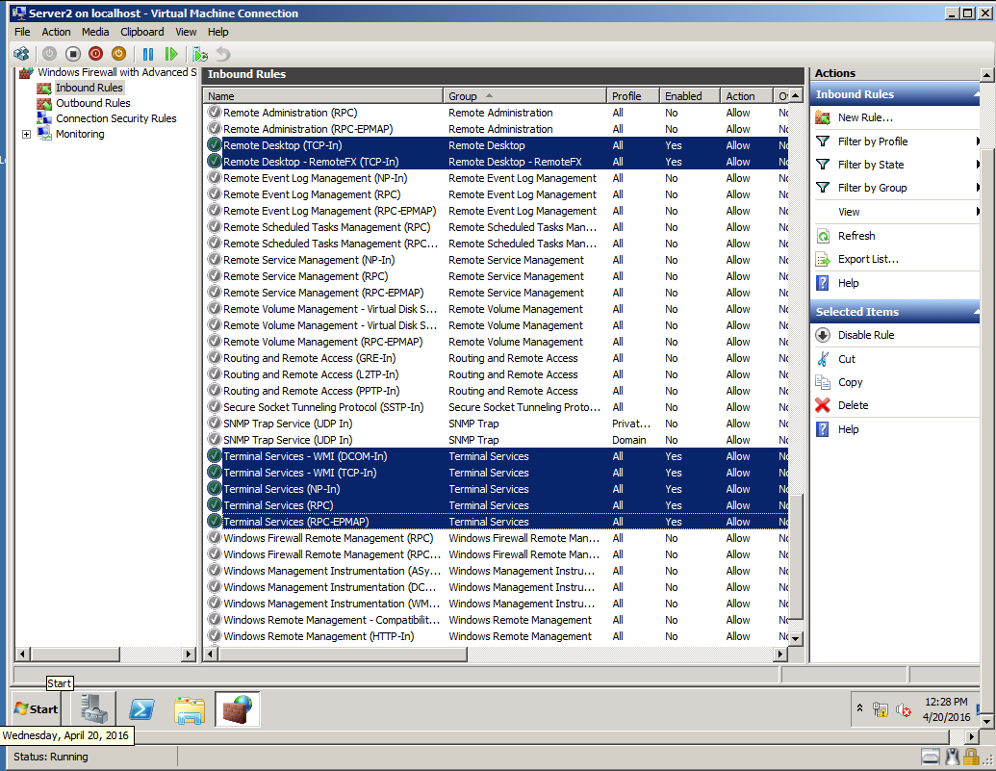996x771 pixels.
Task: Click icon of Terminal Services (RPC) rule
Action: tap(214, 505)
